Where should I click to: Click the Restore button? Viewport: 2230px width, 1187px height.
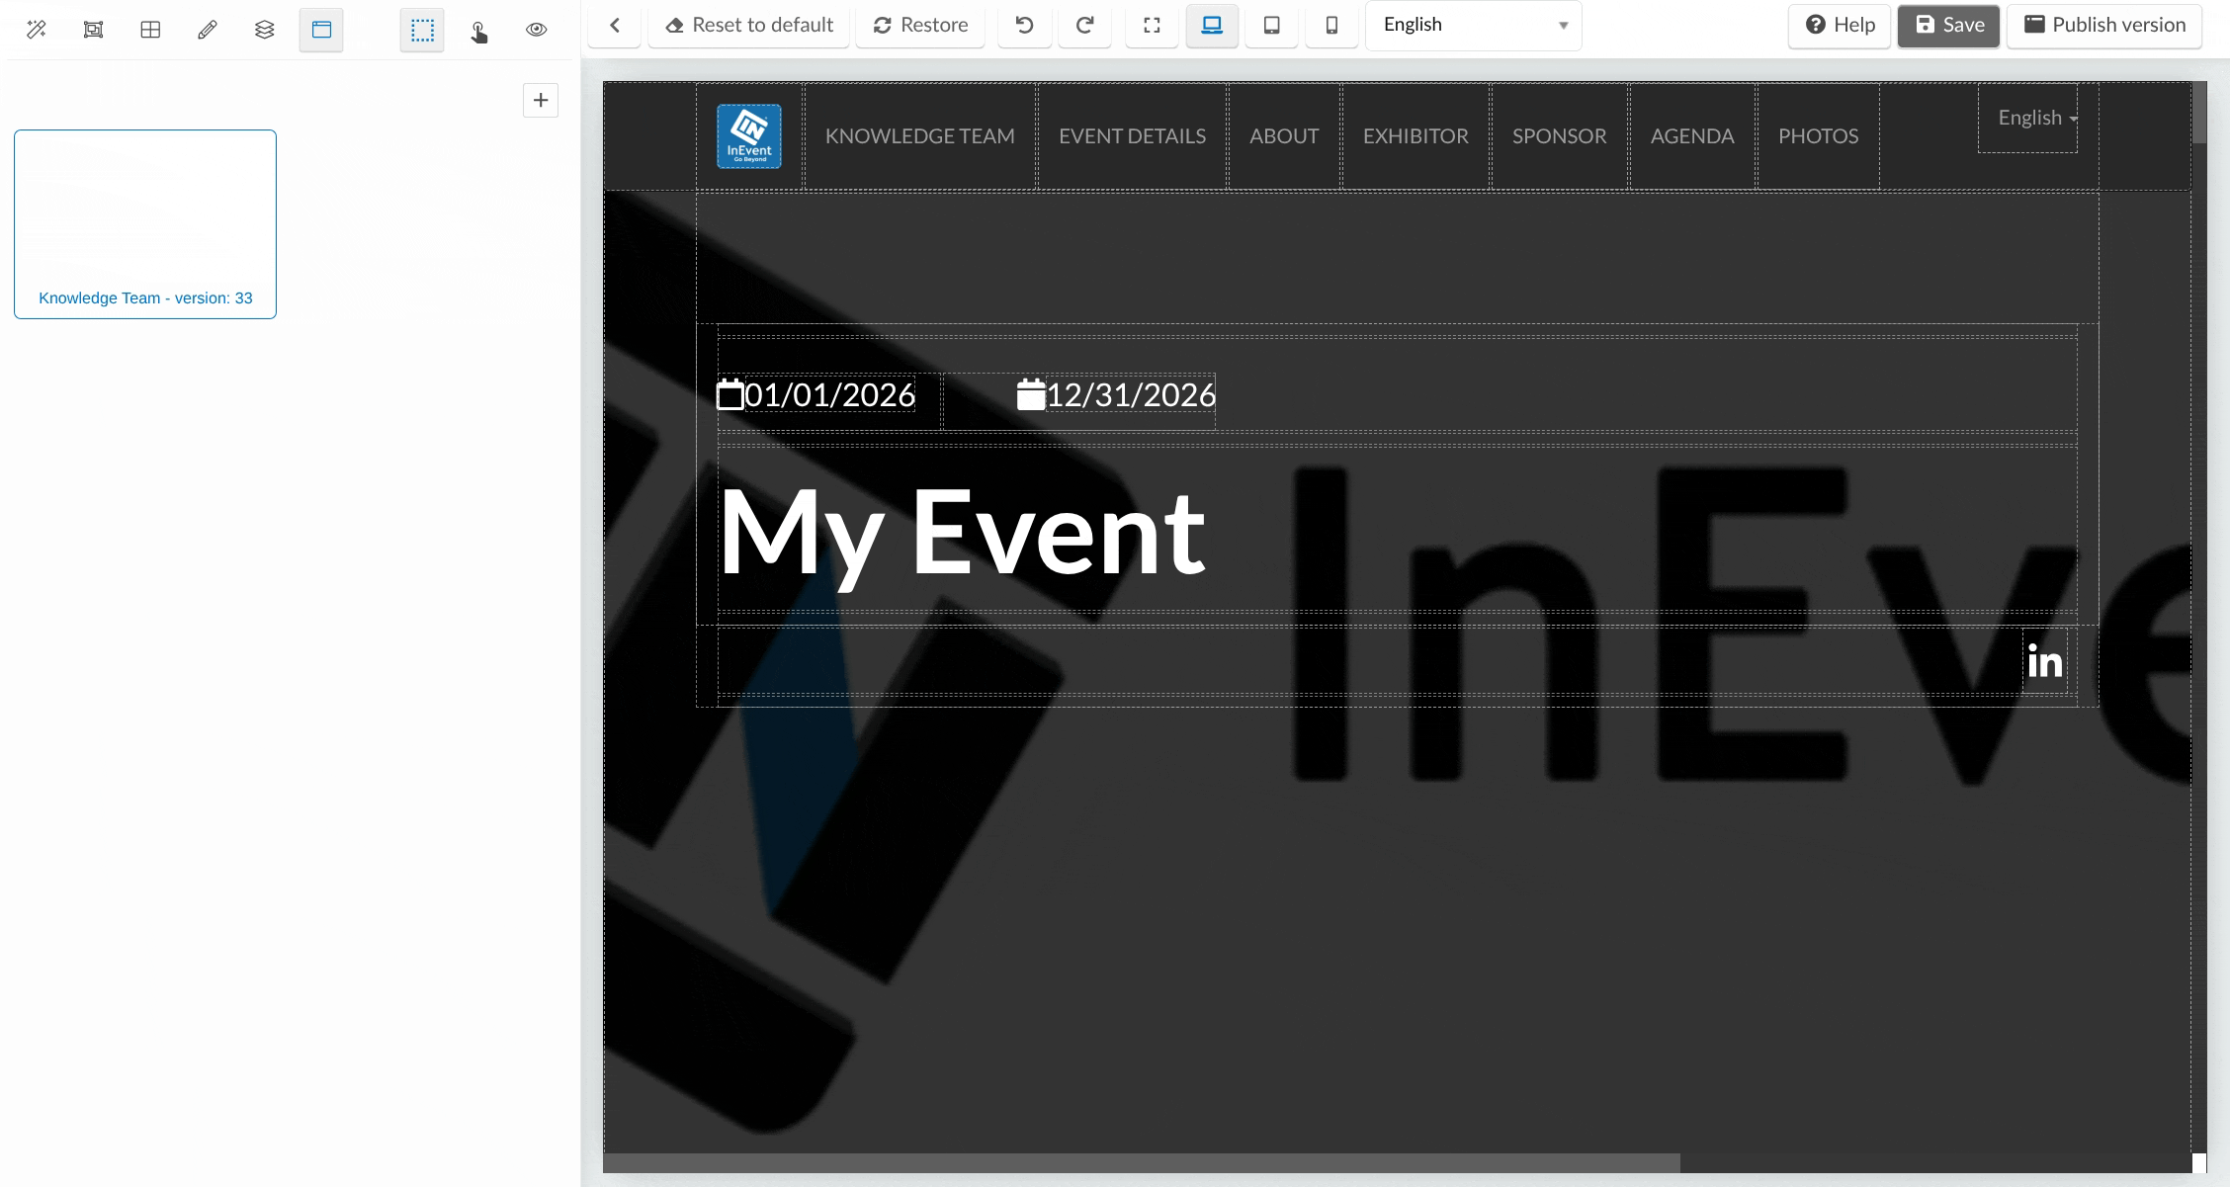tap(920, 25)
